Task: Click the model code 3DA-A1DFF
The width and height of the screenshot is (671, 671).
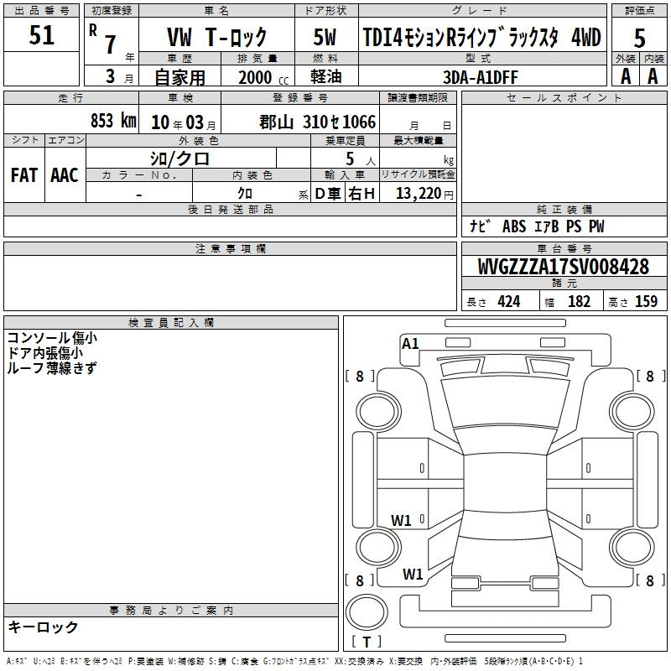Action: 481,77
